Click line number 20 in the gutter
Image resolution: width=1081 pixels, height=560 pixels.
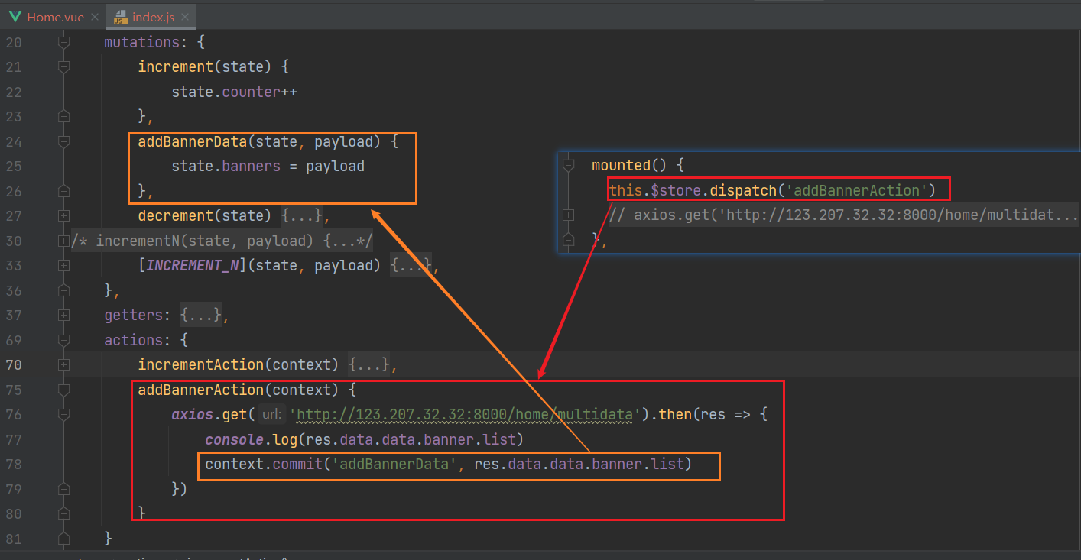coord(15,42)
